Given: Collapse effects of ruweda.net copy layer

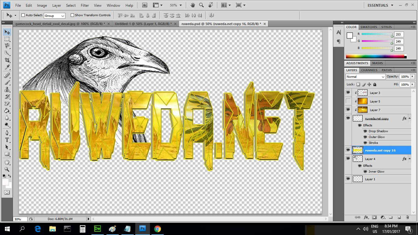Looking at the screenshot, I should pos(409,118).
